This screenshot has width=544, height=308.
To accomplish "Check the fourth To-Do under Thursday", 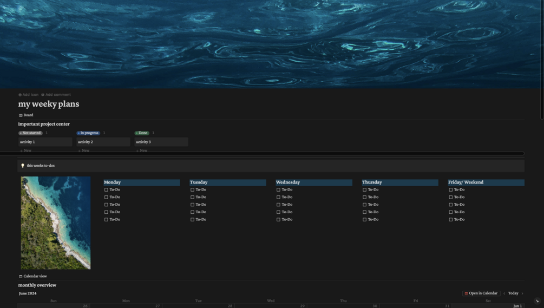I will (364, 212).
